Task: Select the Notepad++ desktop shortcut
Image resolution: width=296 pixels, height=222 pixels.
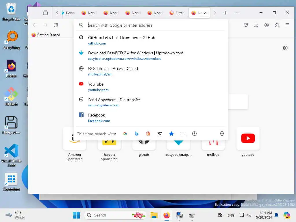Action: 11,125
